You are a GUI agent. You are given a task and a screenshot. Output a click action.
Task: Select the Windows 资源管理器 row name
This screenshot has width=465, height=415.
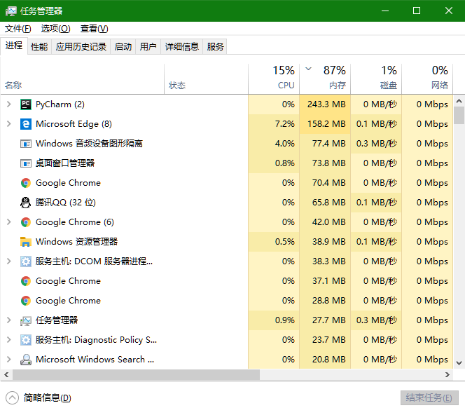pyautogui.click(x=76, y=242)
